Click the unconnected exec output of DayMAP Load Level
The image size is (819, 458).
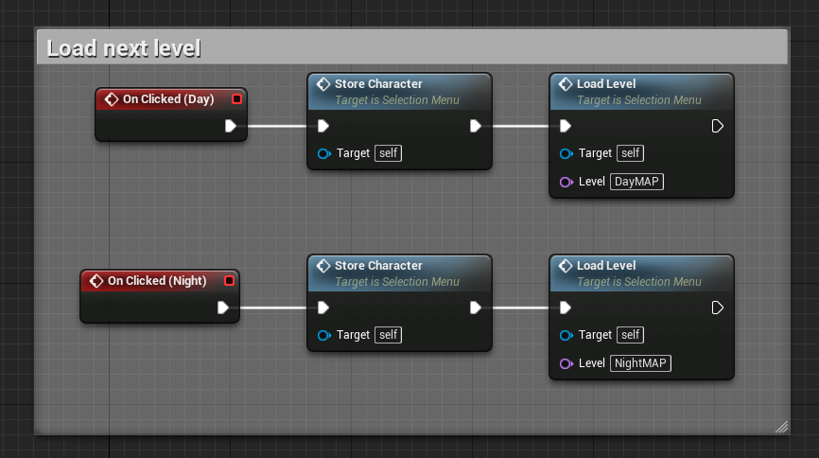(717, 126)
